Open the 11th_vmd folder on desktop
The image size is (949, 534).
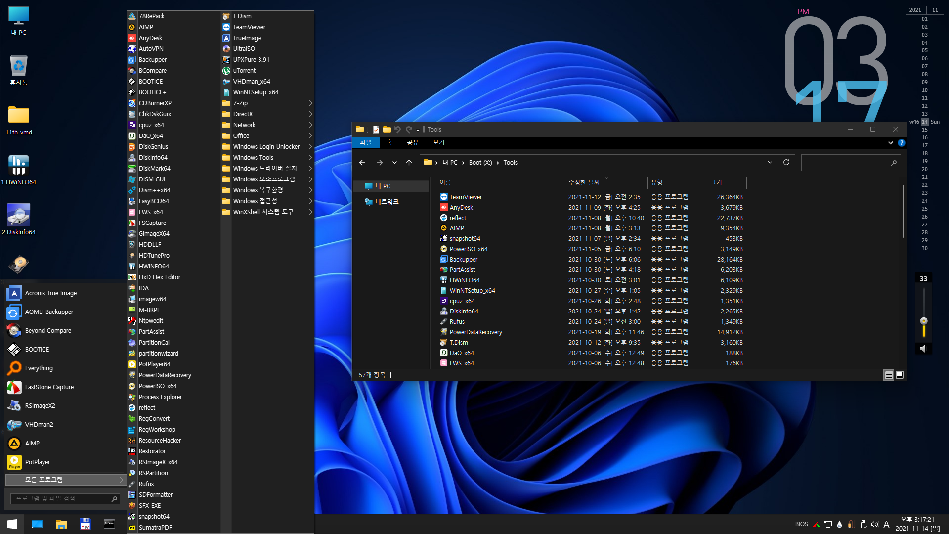[x=19, y=120]
